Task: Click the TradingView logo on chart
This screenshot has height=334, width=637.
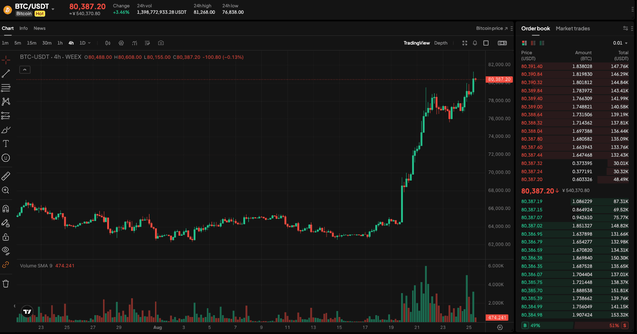Action: pyautogui.click(x=28, y=311)
